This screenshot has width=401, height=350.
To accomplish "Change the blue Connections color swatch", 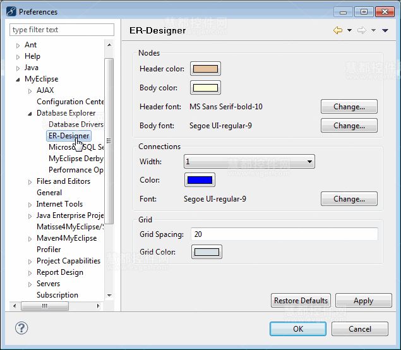I will [200, 180].
